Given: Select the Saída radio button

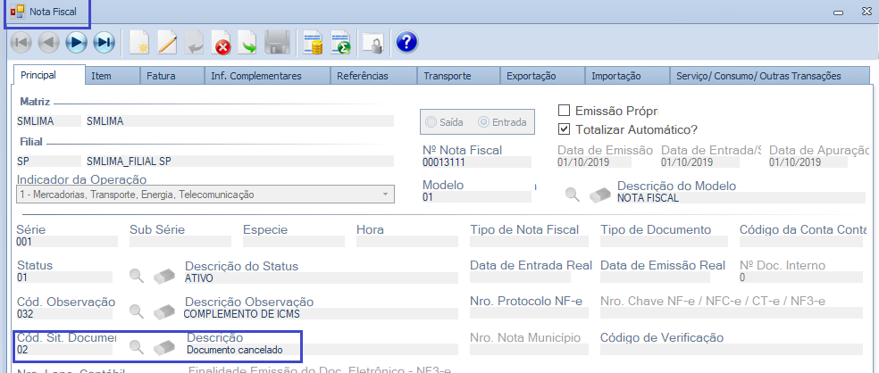Looking at the screenshot, I should click(x=431, y=122).
